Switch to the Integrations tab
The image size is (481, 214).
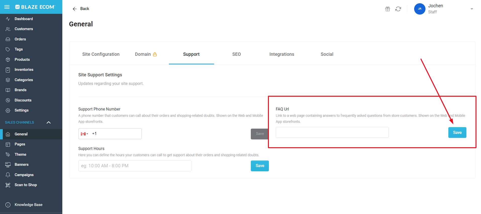pyautogui.click(x=281, y=54)
